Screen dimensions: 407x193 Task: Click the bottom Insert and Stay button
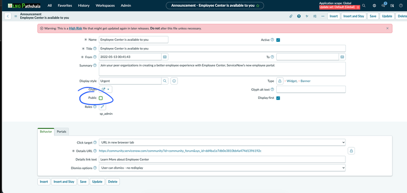point(64,182)
